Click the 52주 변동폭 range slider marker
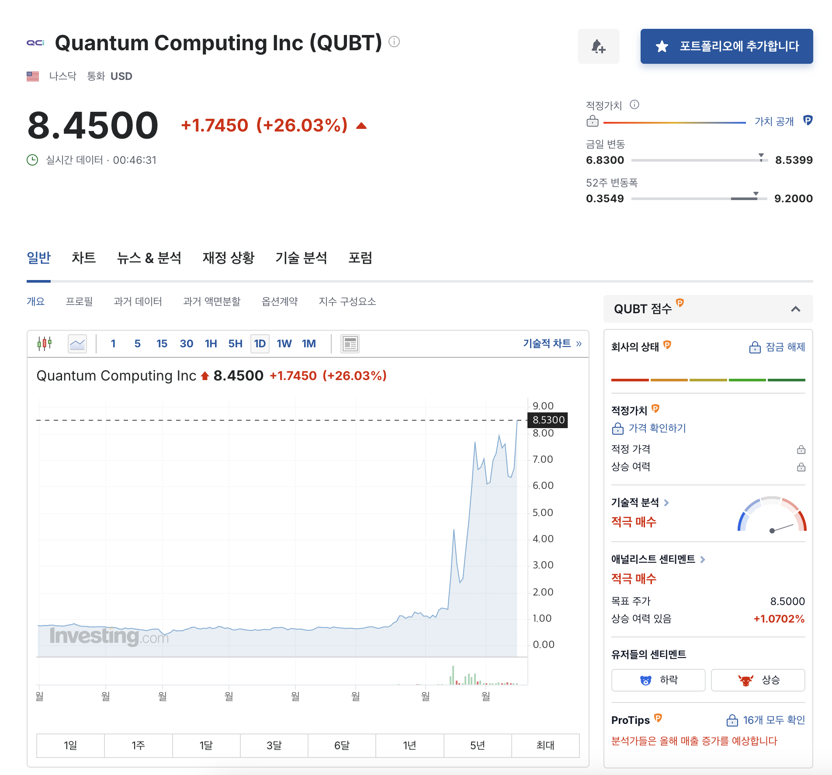The height and width of the screenshot is (775, 832). (756, 194)
